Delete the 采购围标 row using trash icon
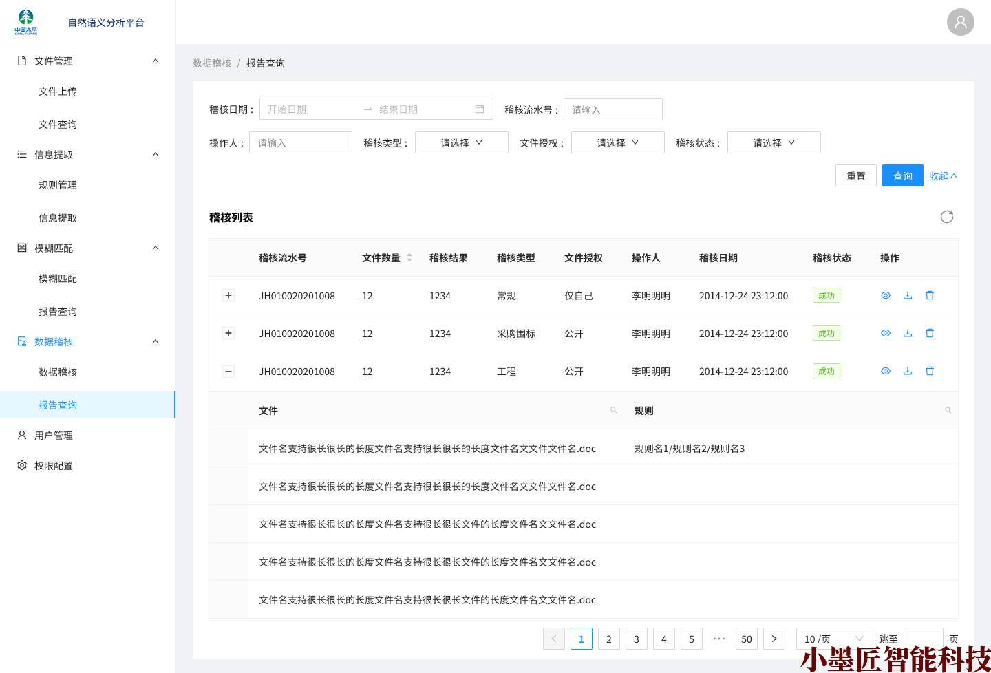 930,333
